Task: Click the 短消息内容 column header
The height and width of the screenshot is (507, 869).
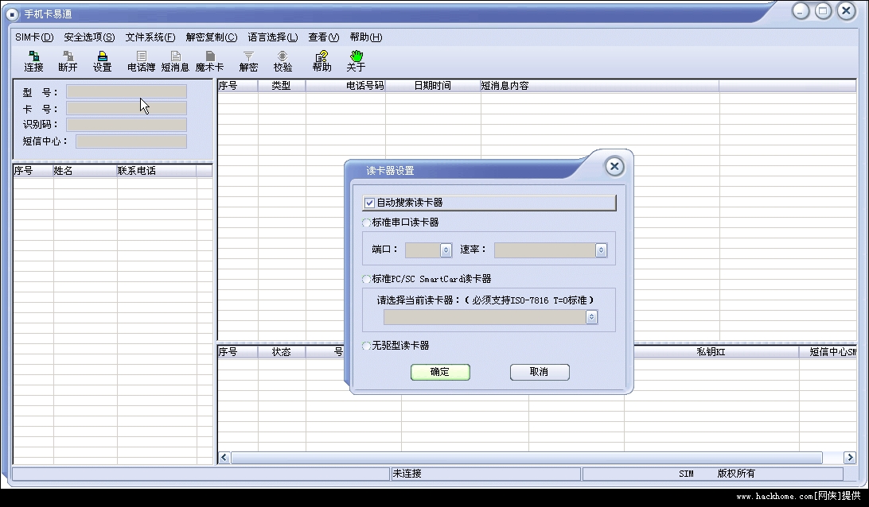Action: pos(600,86)
